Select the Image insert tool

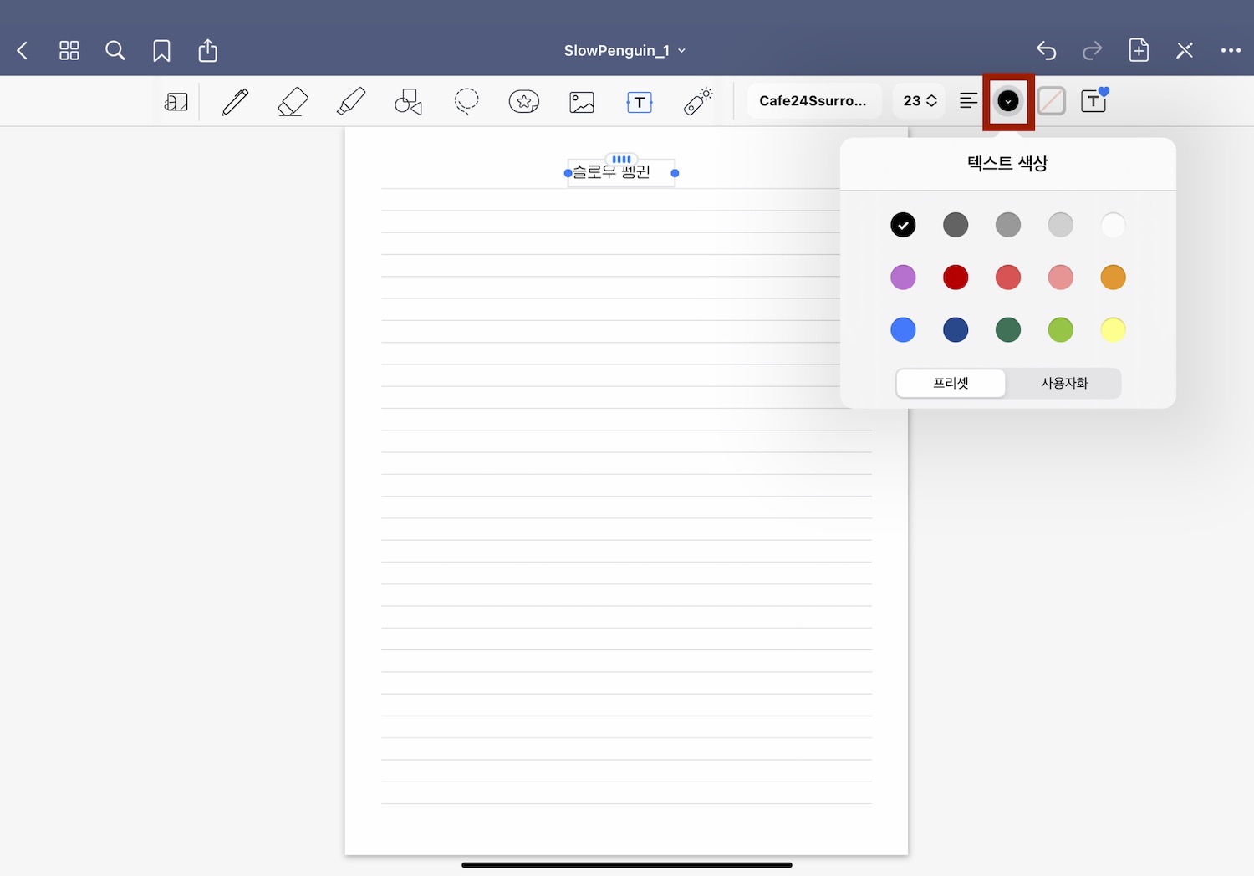582,102
